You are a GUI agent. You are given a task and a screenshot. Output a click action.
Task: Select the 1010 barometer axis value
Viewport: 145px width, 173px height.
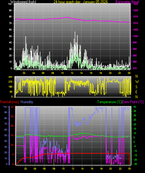pyautogui.click(x=135, y=23)
